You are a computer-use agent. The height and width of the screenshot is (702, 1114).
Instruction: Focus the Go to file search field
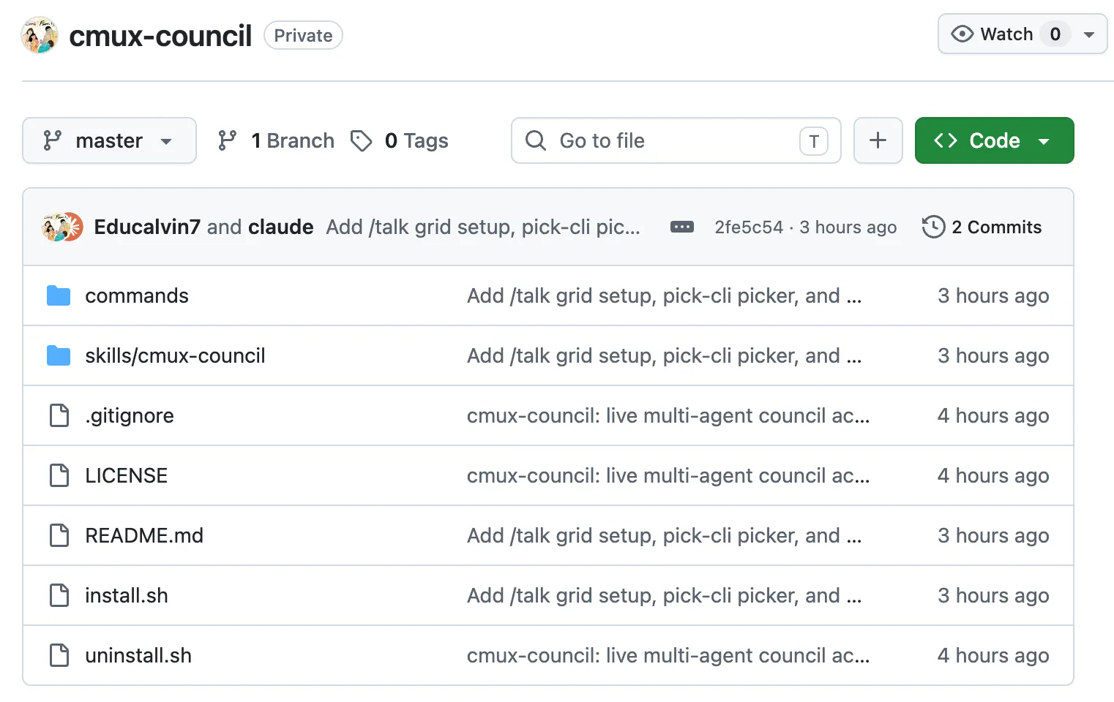tap(676, 140)
